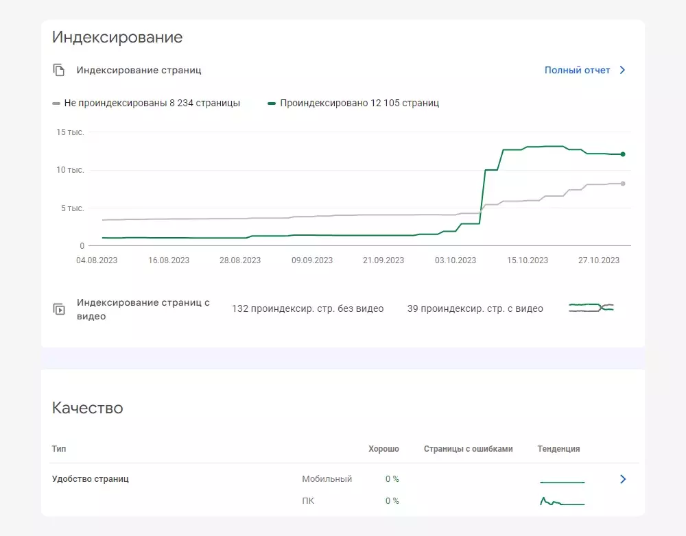
Task: Select the "Удобство страниц" row label
Action: tap(91, 479)
